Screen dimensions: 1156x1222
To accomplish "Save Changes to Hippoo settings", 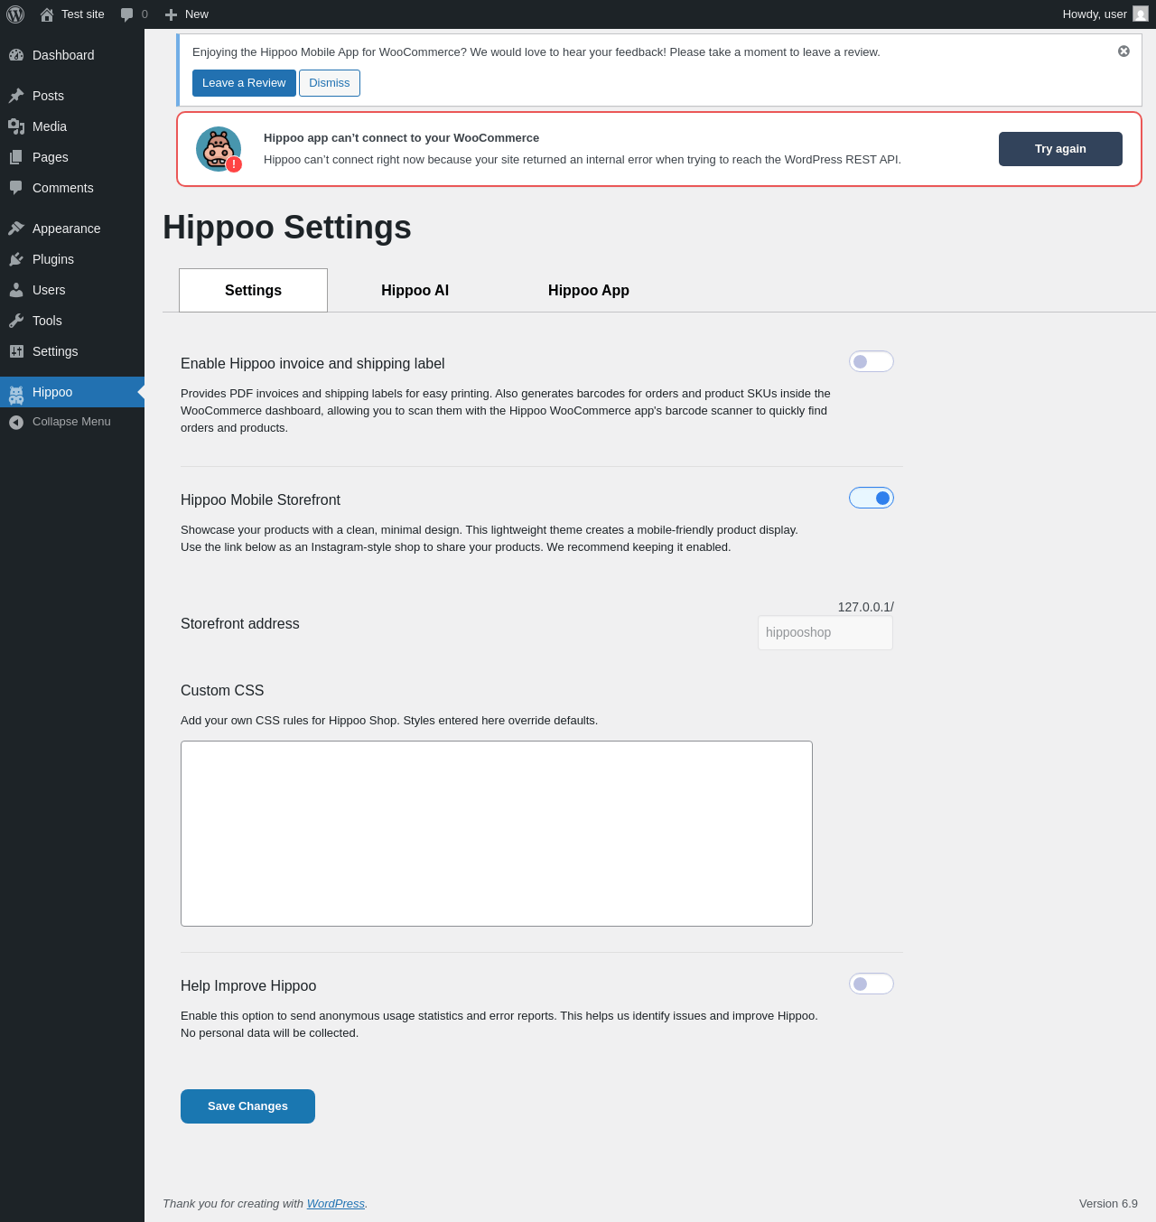I will [247, 1106].
